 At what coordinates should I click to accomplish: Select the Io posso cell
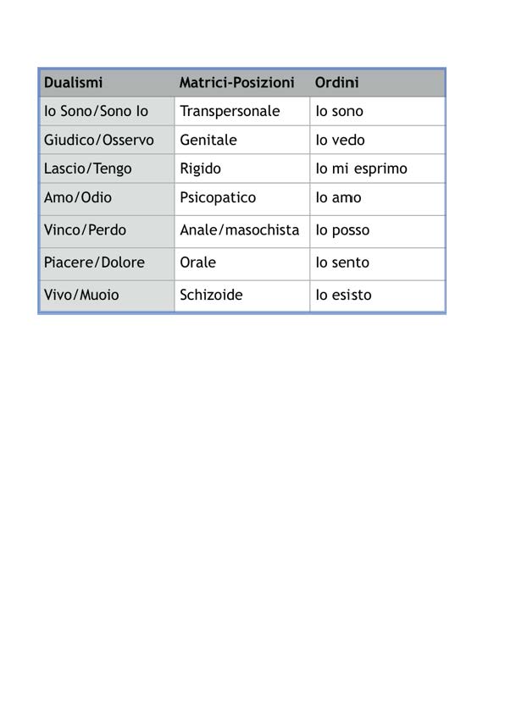[x=377, y=231]
